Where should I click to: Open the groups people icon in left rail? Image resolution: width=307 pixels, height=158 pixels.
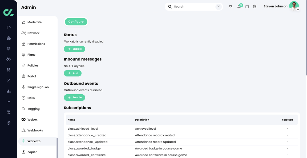coord(9,59)
